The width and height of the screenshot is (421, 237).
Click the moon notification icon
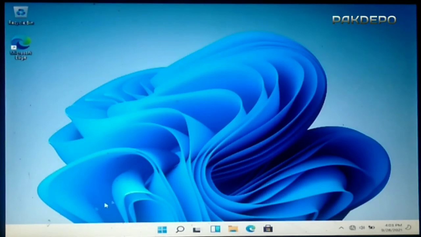408,227
